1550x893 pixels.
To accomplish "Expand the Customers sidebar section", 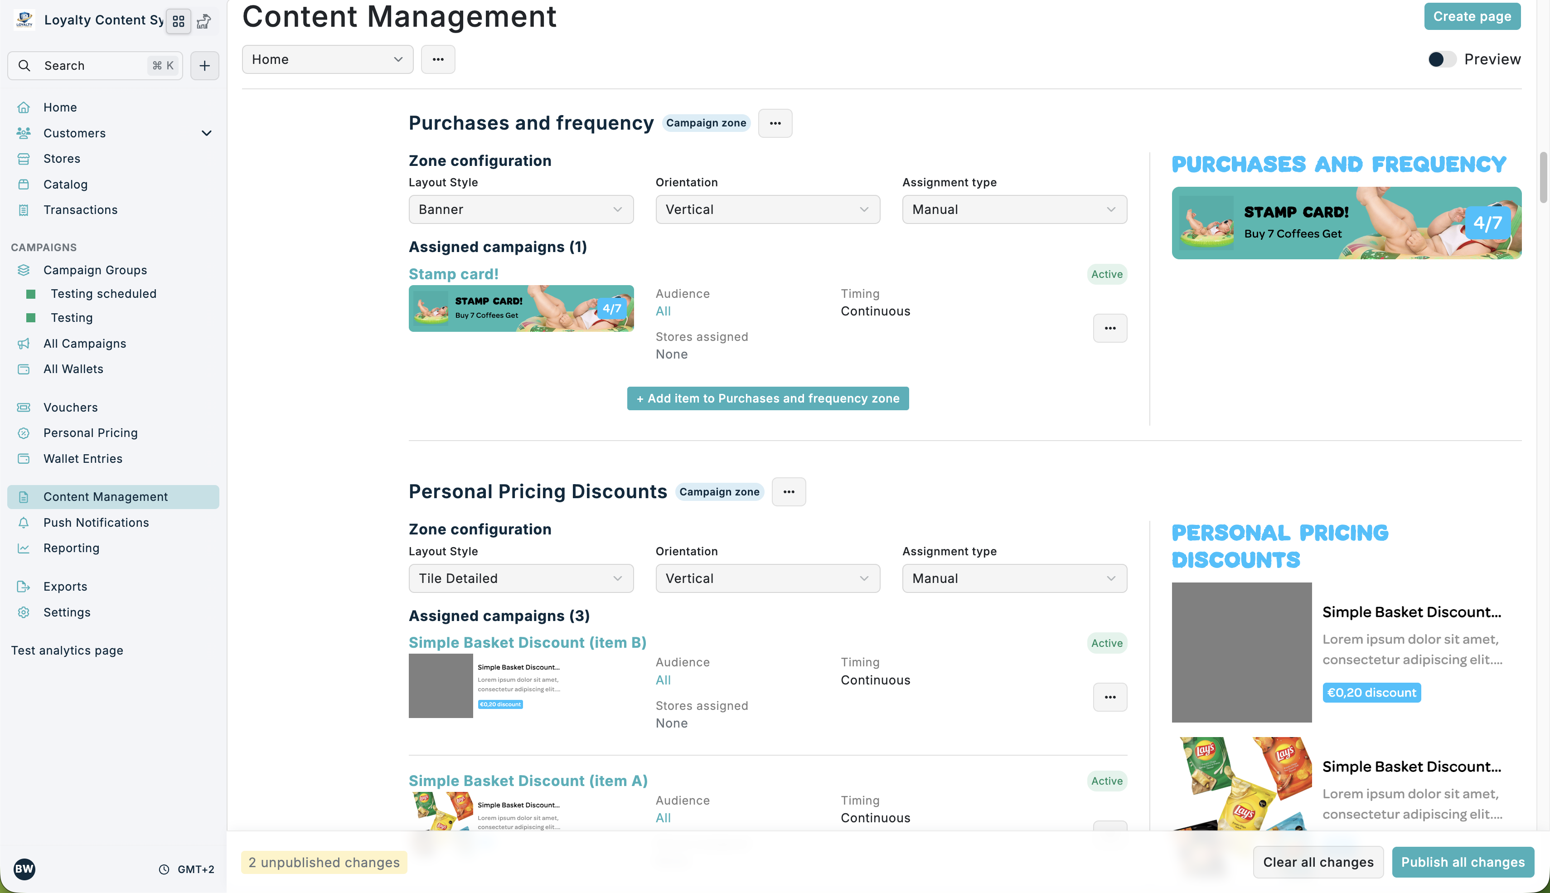I will 207,133.
